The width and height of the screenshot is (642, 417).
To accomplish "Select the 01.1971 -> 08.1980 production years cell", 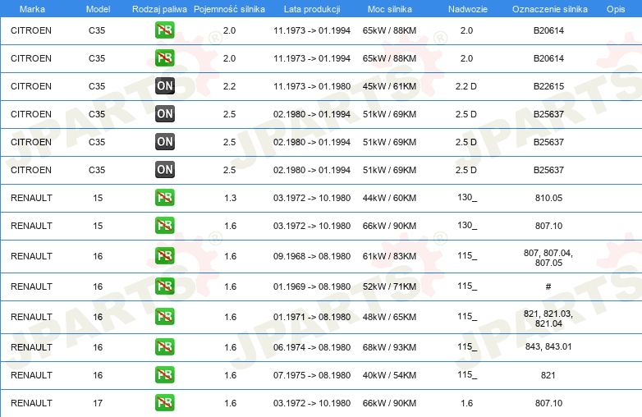I will click(x=312, y=317).
